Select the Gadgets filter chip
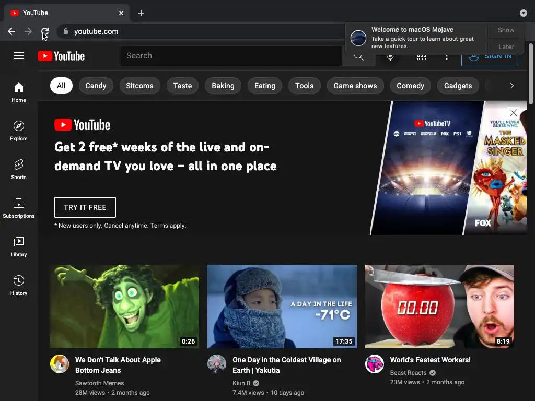The image size is (535, 401). [458, 86]
